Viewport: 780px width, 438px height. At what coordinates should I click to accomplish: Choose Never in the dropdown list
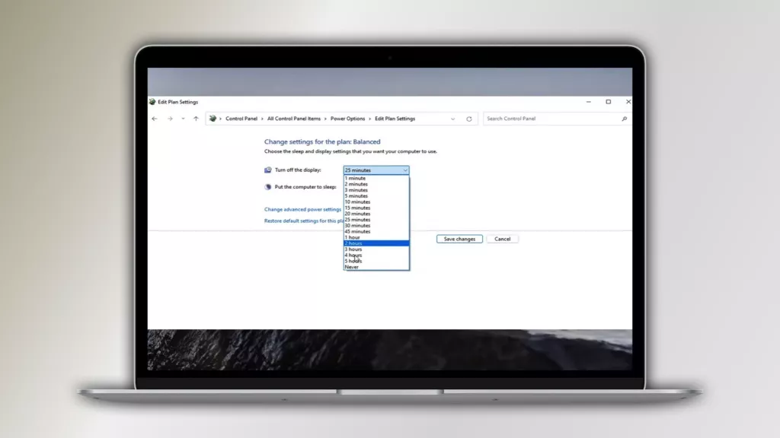(x=376, y=267)
